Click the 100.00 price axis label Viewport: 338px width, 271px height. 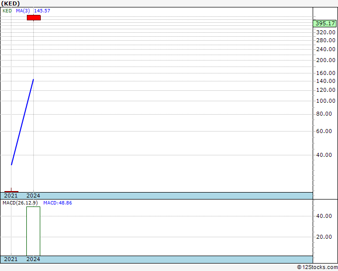coord(326,101)
